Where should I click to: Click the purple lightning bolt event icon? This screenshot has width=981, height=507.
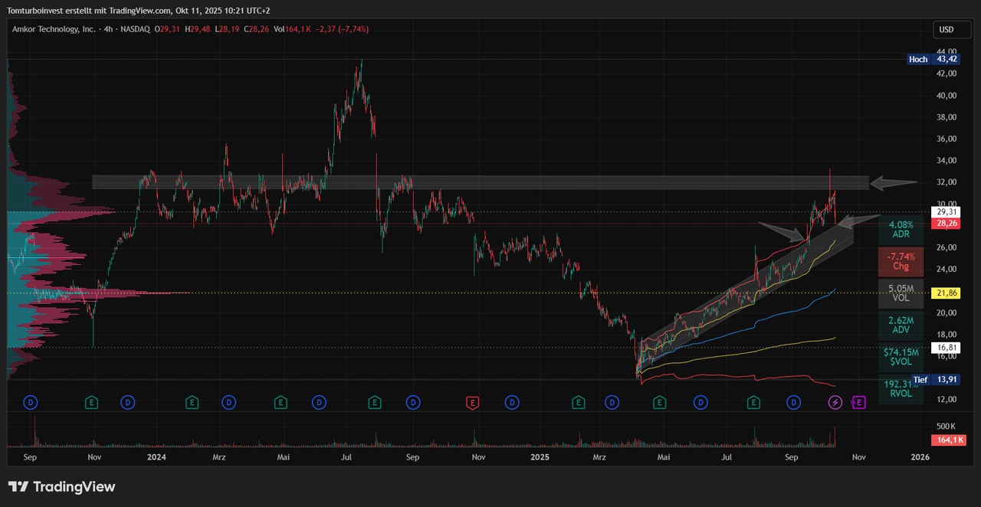pos(835,402)
